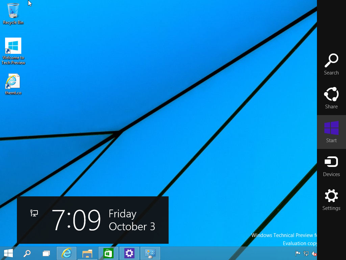
Task: Launch Internet Explorer from the taskbar
Action: (x=66, y=253)
